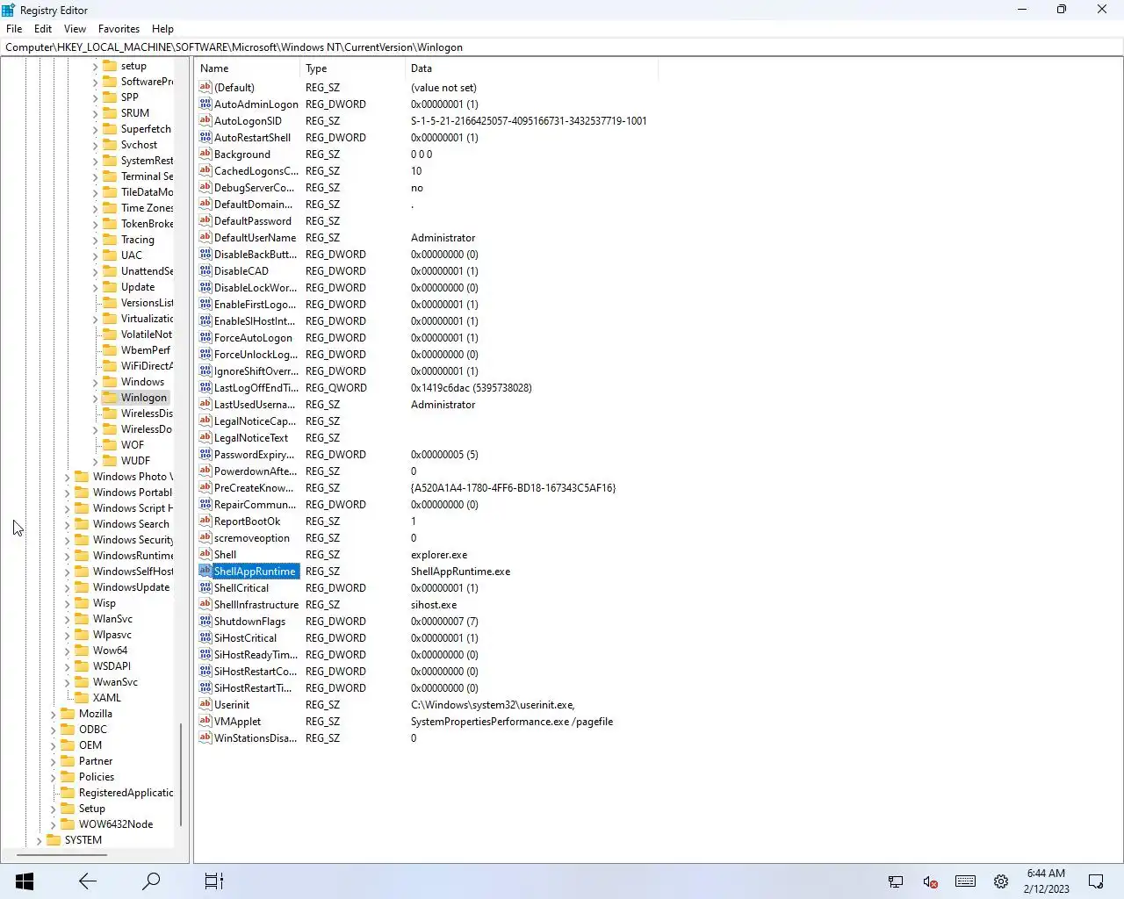1124x899 pixels.
Task: Click the AutoLogonSID string value icon
Action: (205, 120)
